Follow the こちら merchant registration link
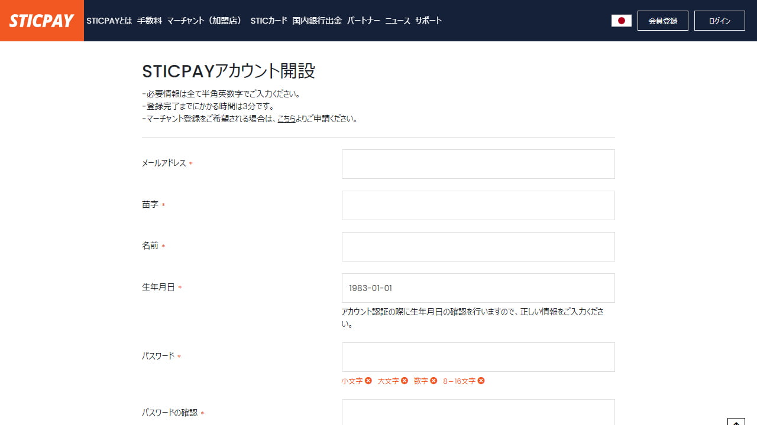This screenshot has width=757, height=425. click(286, 118)
